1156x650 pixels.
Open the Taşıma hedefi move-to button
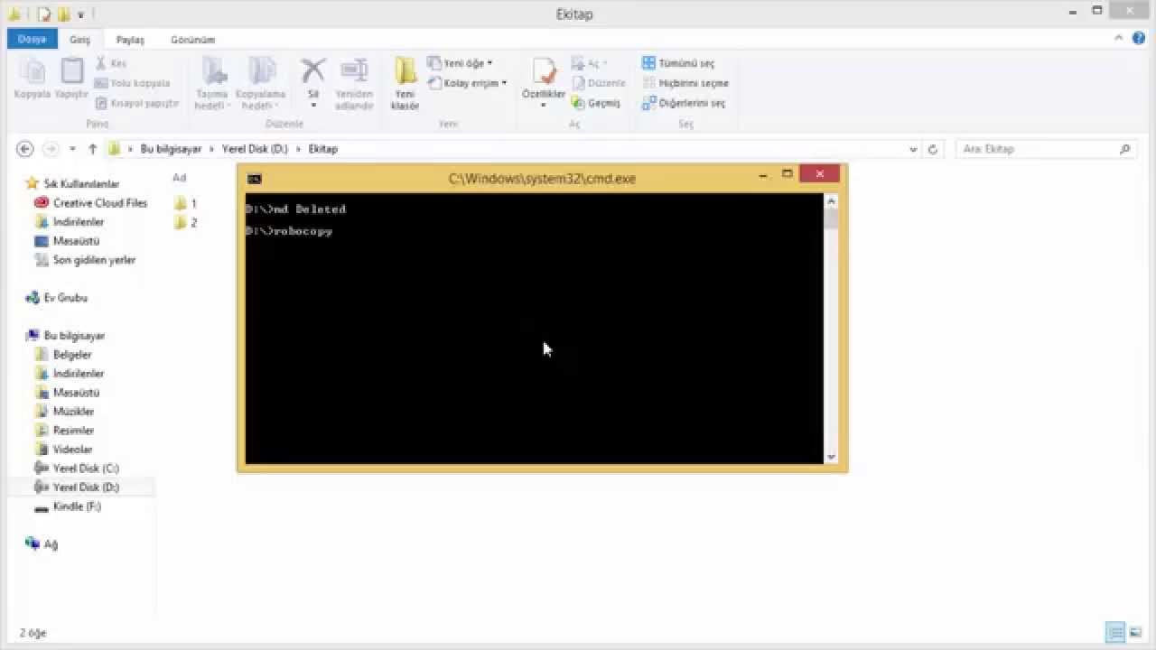coord(213,83)
